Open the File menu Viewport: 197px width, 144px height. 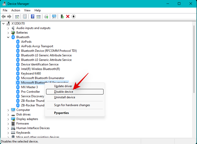tap(5, 10)
